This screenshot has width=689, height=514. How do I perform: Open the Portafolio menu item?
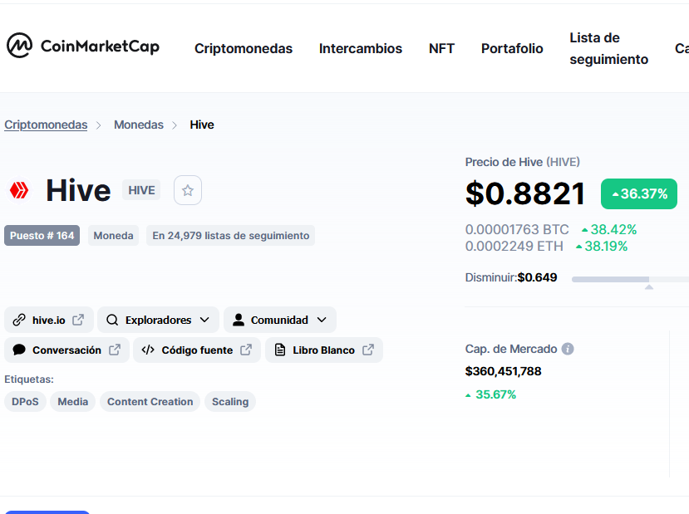tap(512, 48)
